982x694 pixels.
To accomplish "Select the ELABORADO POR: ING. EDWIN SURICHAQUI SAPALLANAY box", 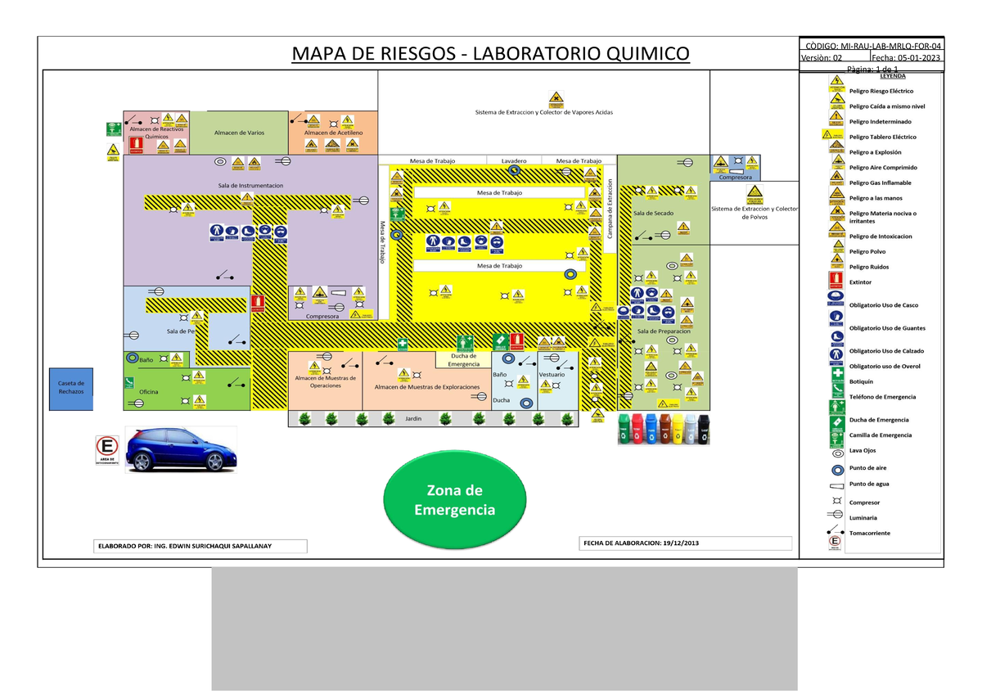I will coord(199,546).
